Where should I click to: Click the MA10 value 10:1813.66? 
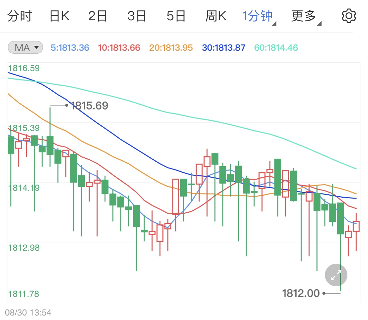[x=119, y=48]
